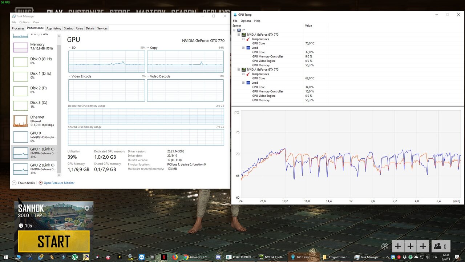Image resolution: width=465 pixels, height=262 pixels.
Task: Open Task Manager File menu
Action: (x=14, y=22)
